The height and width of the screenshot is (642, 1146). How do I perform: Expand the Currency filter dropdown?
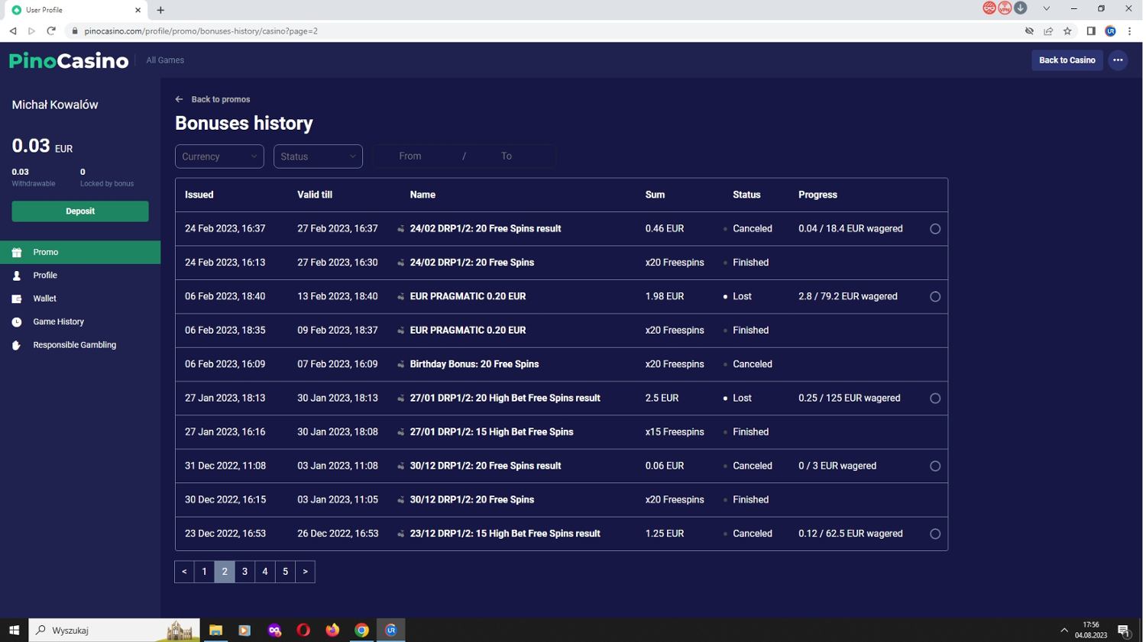[219, 156]
